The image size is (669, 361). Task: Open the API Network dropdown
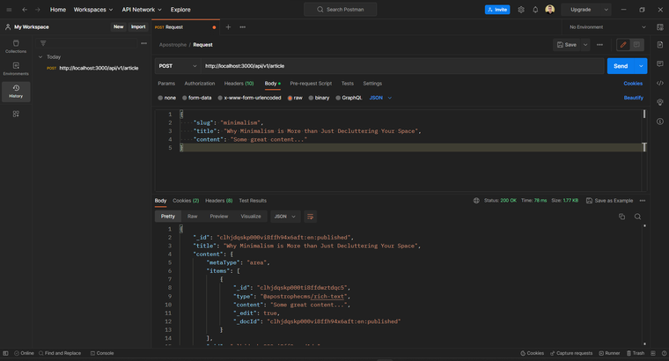click(x=142, y=10)
